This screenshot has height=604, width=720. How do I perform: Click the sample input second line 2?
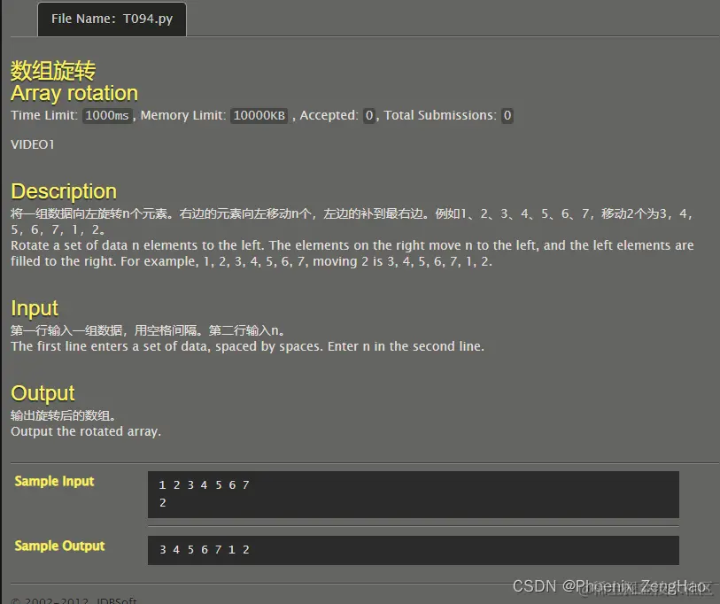163,503
